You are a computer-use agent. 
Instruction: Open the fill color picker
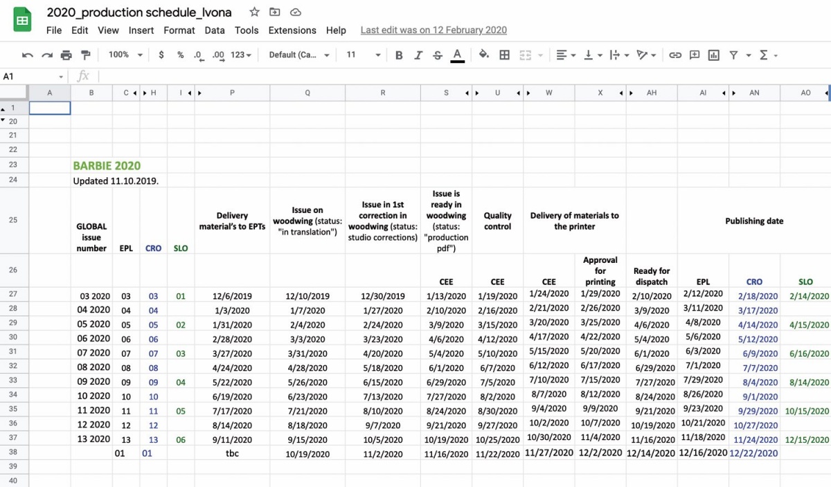tap(484, 55)
